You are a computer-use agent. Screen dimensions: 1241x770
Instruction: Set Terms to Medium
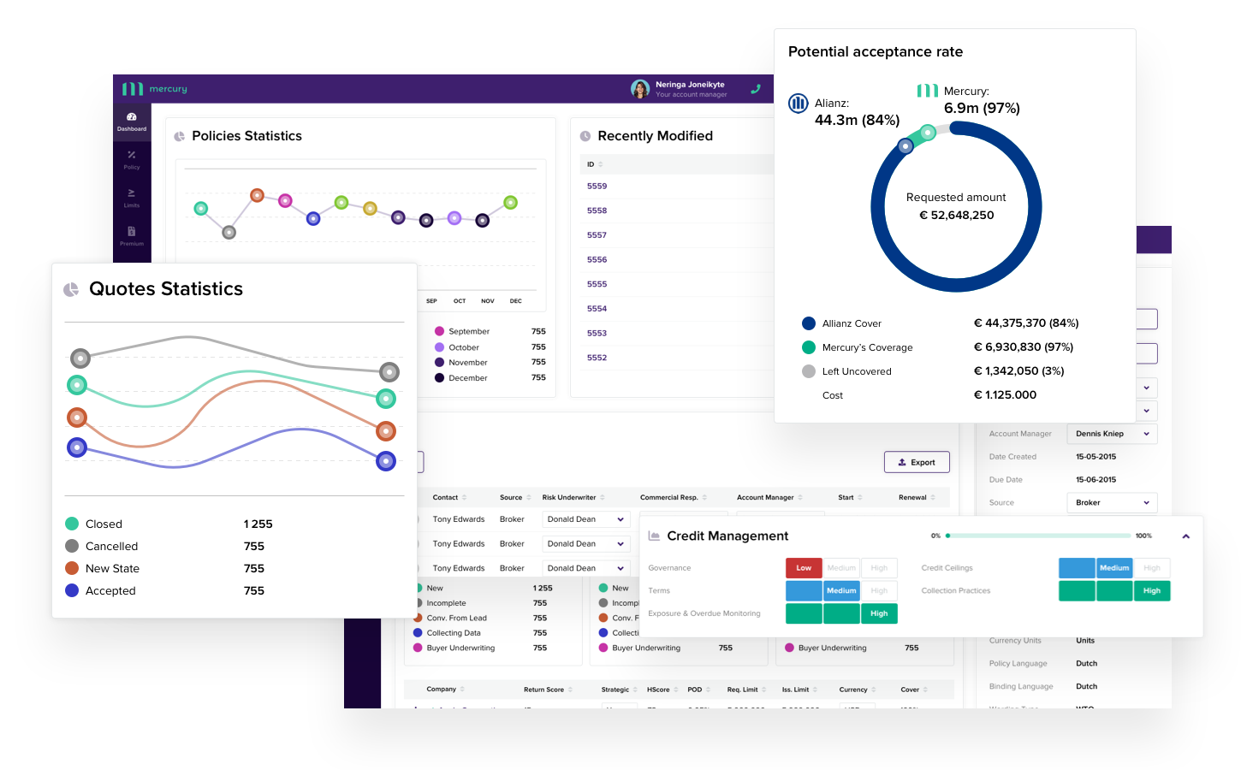[x=840, y=590]
